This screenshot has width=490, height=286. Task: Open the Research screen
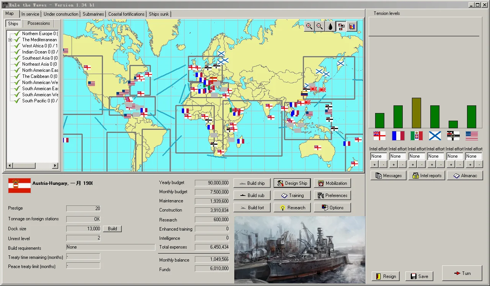(292, 208)
